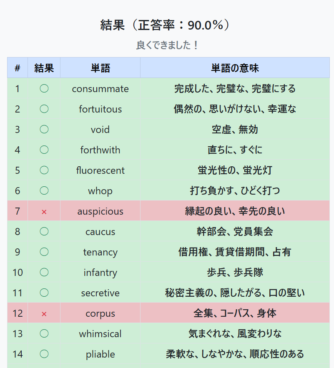Click the 単語 column header
The width and height of the screenshot is (334, 368).
click(100, 68)
